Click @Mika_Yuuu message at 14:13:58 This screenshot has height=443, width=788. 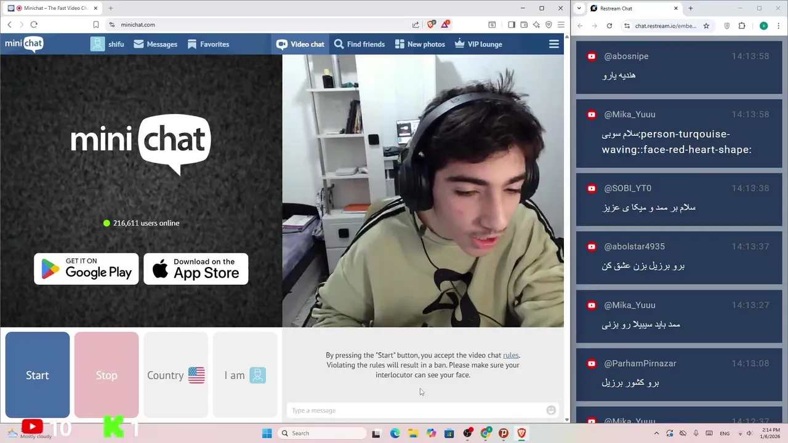(678, 134)
